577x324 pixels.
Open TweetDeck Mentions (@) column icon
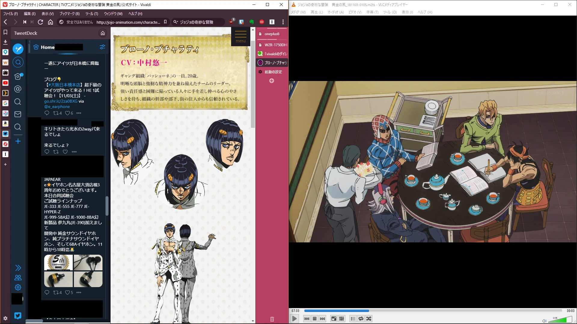(18, 89)
